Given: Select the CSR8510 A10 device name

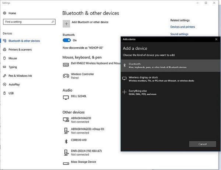Looking at the screenshot, I should click(x=79, y=140).
